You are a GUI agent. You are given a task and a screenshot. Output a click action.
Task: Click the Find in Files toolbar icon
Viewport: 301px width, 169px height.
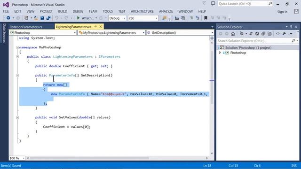point(164,18)
